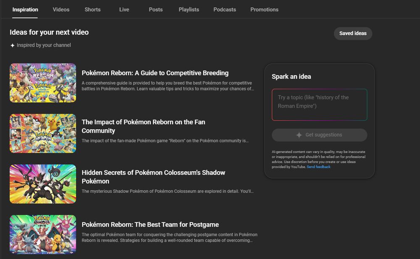Focus the Spark an idea topic field
420x259 pixels.
pos(319,105)
